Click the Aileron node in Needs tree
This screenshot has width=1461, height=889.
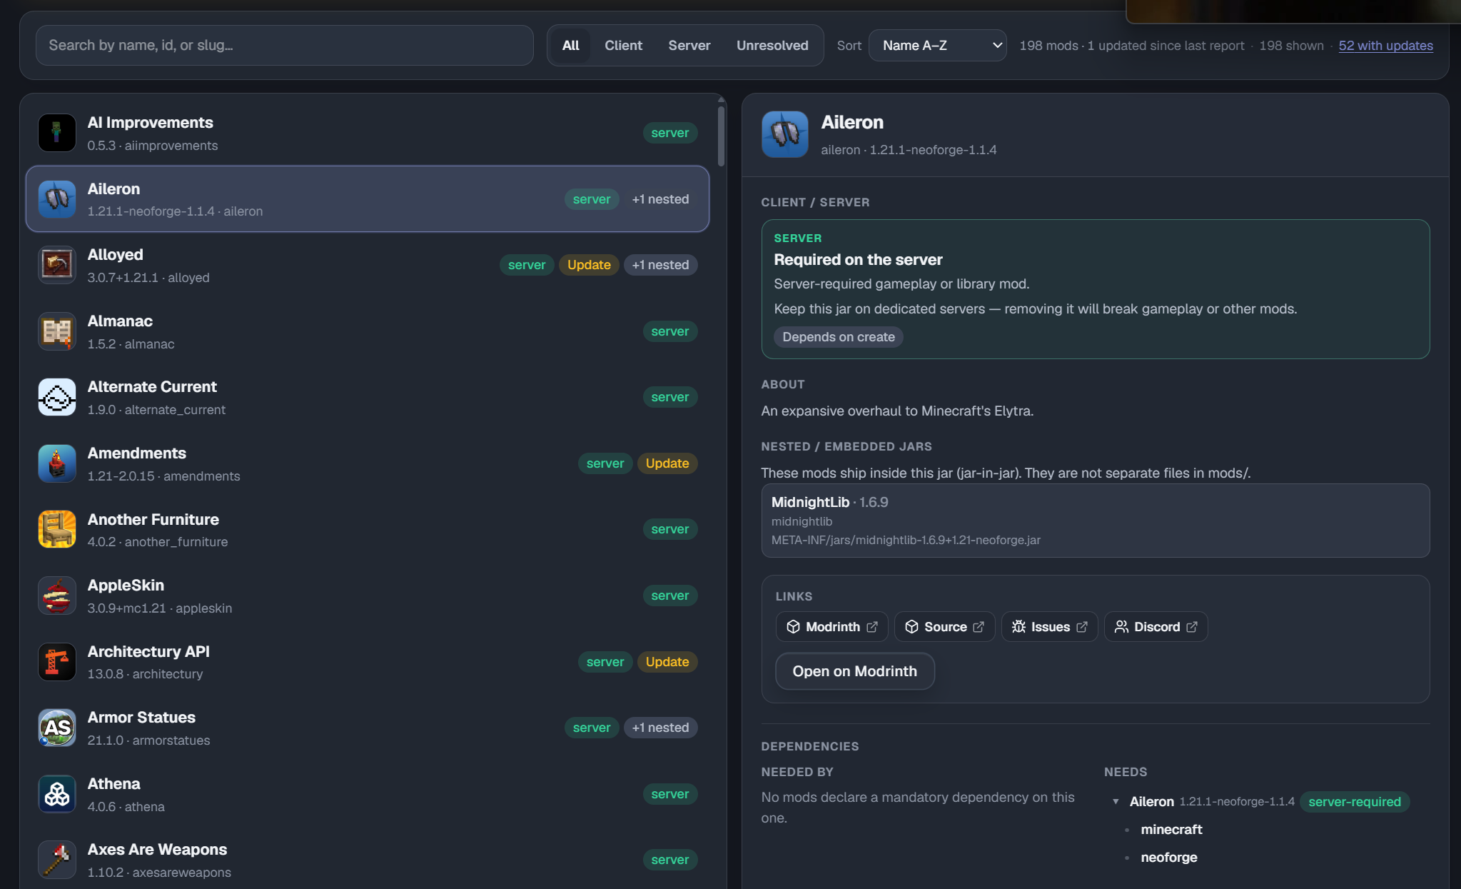(x=1151, y=802)
